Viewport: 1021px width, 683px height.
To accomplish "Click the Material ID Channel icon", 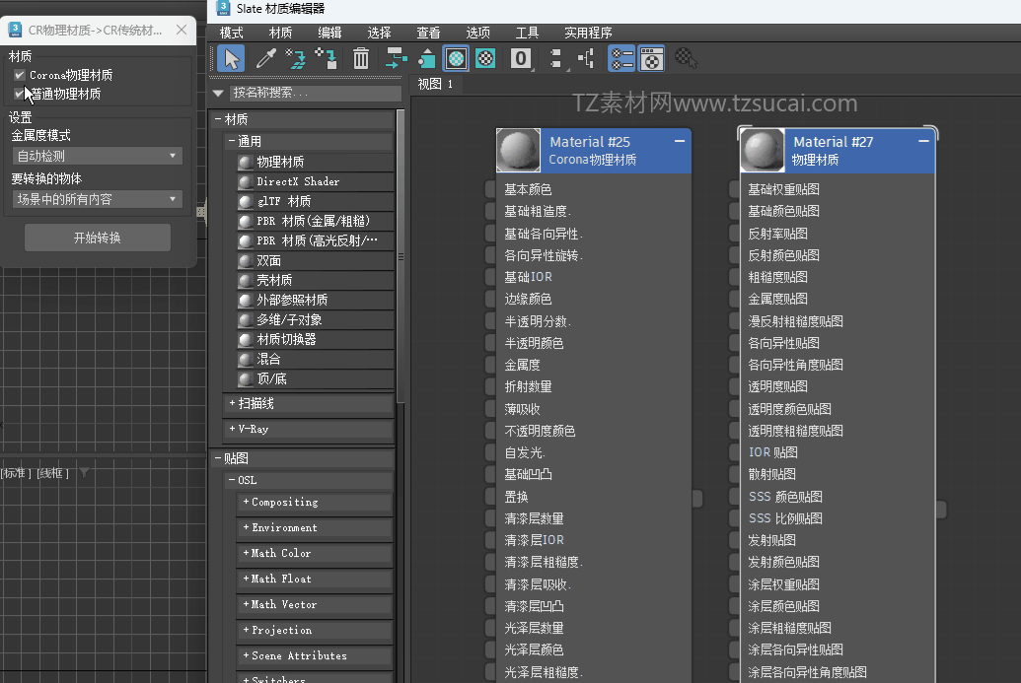I will tap(521, 59).
